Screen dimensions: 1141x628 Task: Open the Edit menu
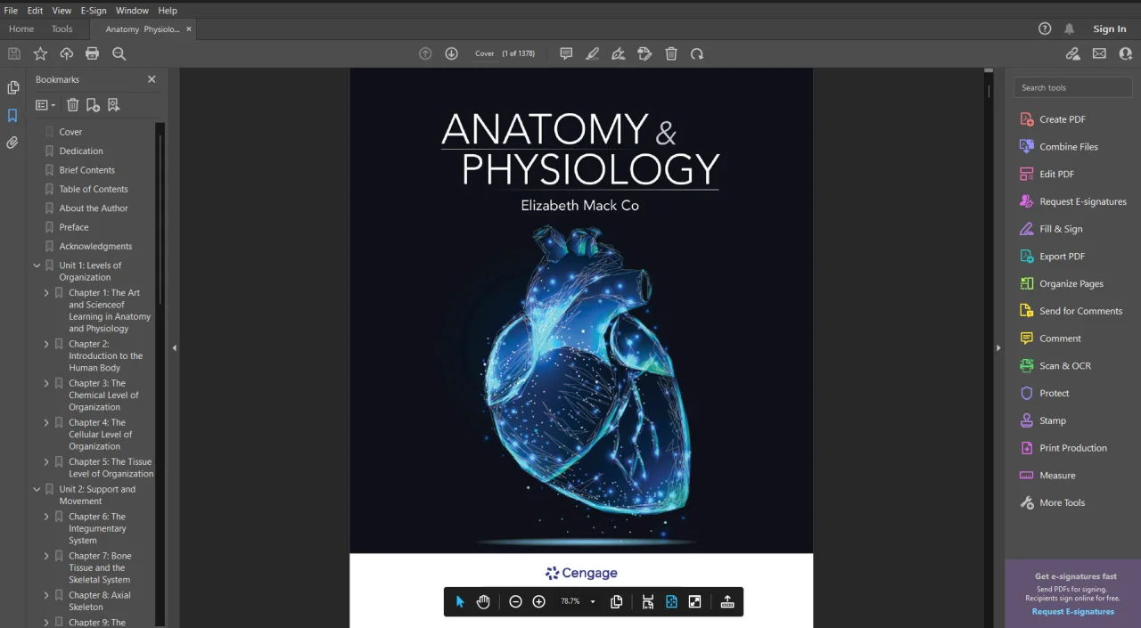pyautogui.click(x=35, y=10)
